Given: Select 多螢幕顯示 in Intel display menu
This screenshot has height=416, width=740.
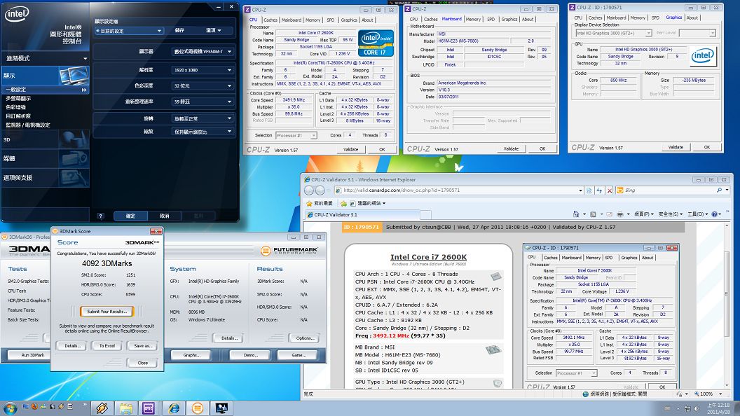Looking at the screenshot, I should click(18, 99).
